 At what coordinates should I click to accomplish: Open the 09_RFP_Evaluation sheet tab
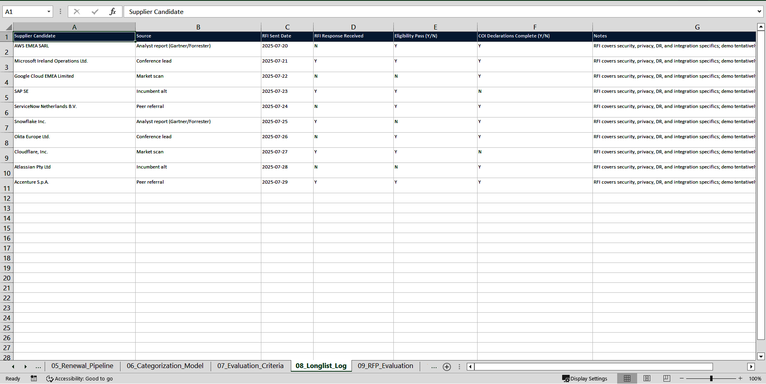[385, 366]
